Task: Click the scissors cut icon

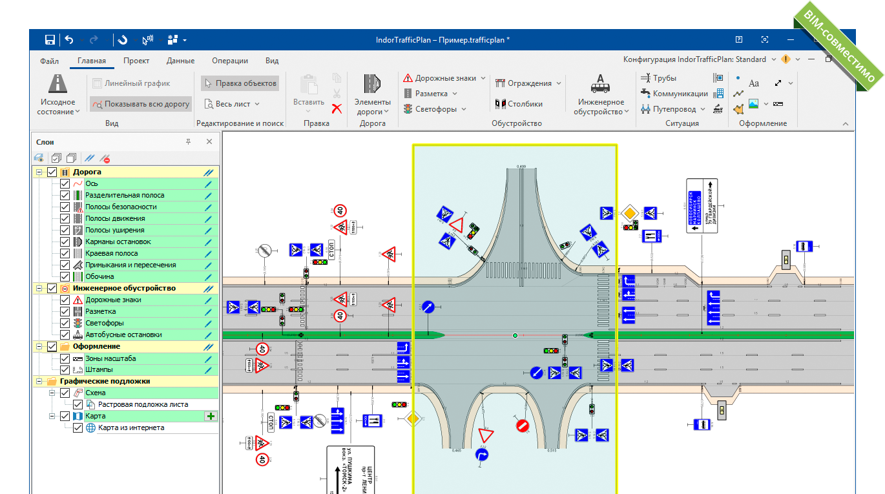Action: tap(337, 93)
